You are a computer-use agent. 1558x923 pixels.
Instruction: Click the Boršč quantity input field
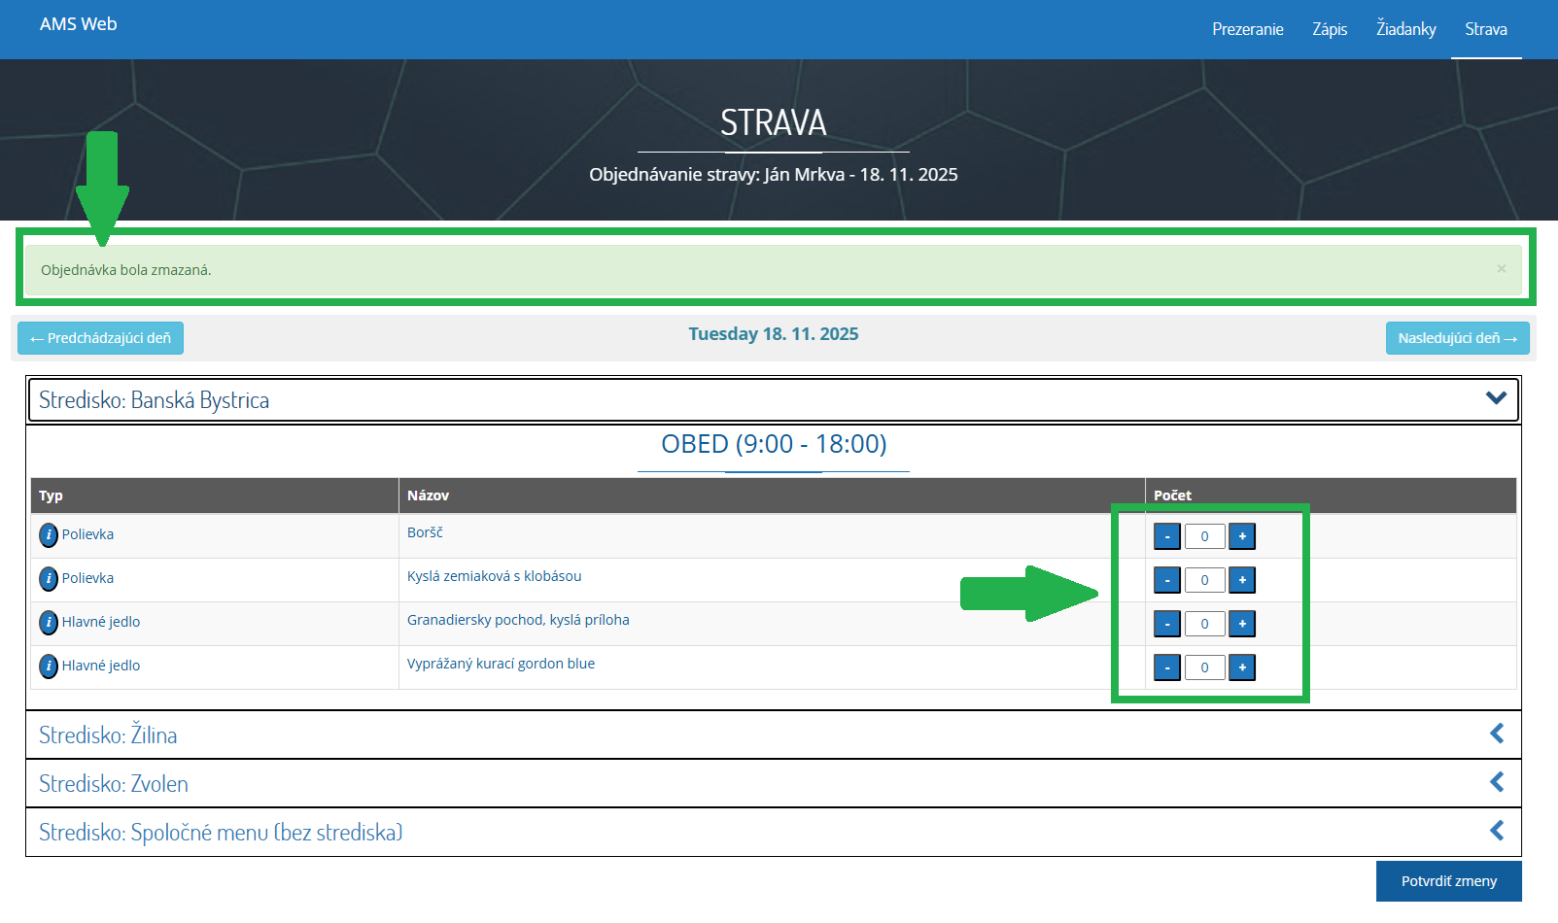(x=1204, y=536)
